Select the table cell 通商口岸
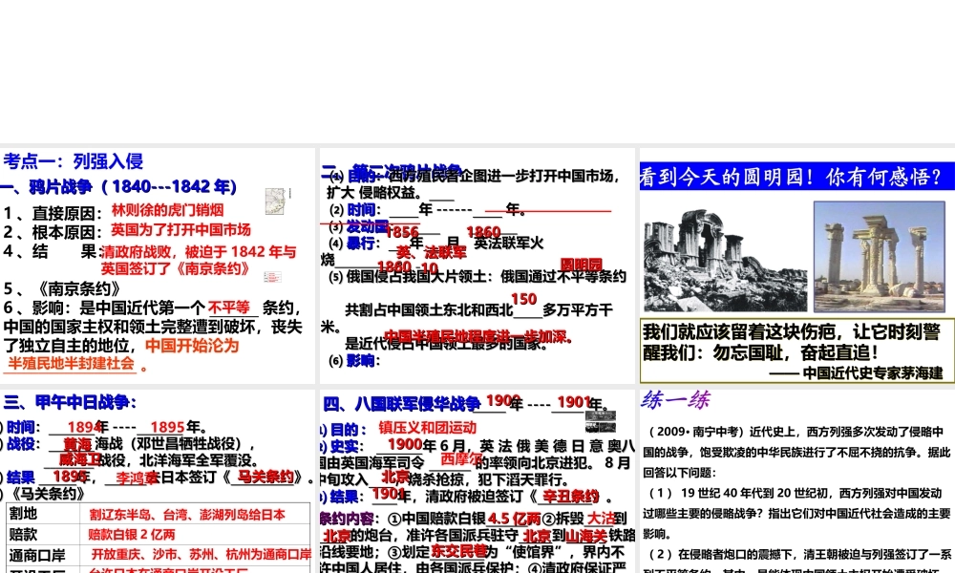Viewport: 955px width, 573px height. click(x=43, y=555)
